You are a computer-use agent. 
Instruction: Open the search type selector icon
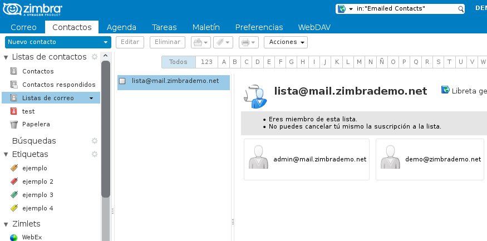point(342,9)
